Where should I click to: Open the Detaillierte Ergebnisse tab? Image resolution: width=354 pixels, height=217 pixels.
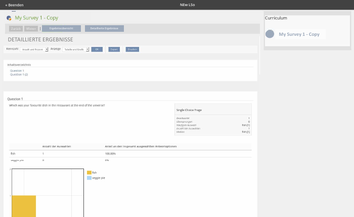tap(104, 29)
